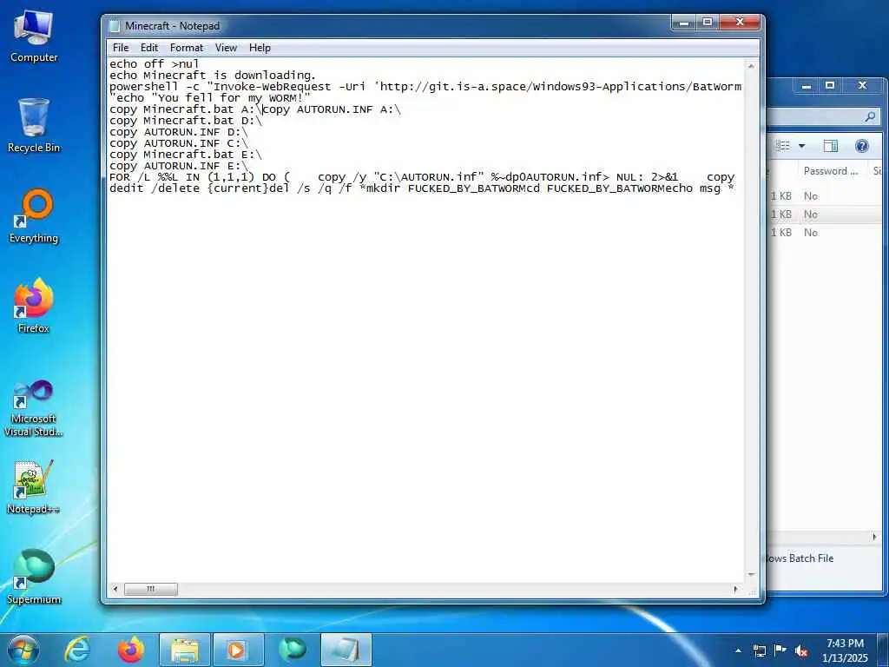The width and height of the screenshot is (889, 667).
Task: Click line 'copy AUTORUN.INF E:\'
Action: pyautogui.click(x=179, y=166)
